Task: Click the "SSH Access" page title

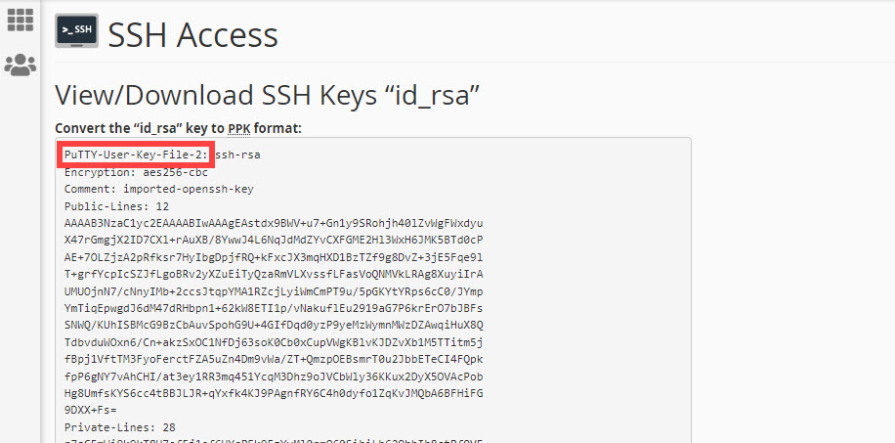Action: (192, 35)
